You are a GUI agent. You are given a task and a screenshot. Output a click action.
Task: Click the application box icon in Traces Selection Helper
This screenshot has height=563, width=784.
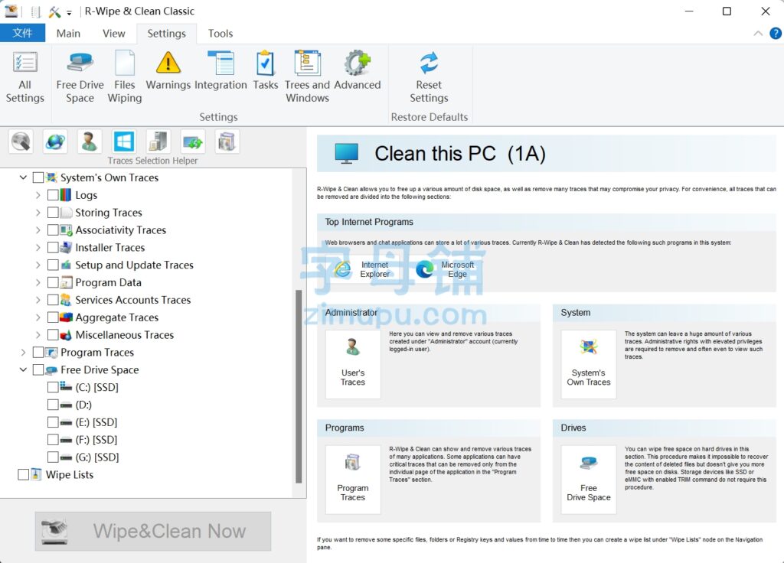click(227, 142)
